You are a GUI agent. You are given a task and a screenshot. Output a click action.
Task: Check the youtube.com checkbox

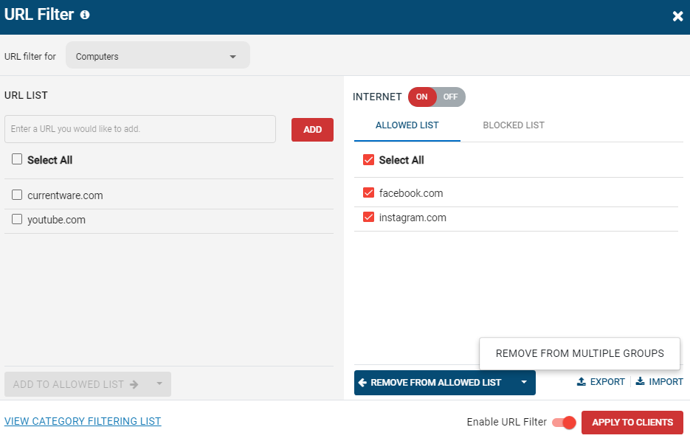pos(17,219)
